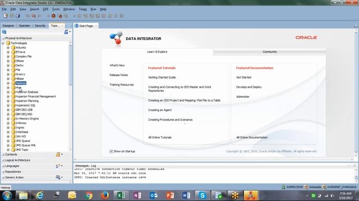359x201 pixels.
Task: Open Word from taskbar
Action: (x=186, y=195)
